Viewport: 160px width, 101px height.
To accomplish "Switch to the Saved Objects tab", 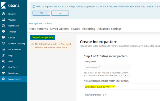I will (59, 29).
